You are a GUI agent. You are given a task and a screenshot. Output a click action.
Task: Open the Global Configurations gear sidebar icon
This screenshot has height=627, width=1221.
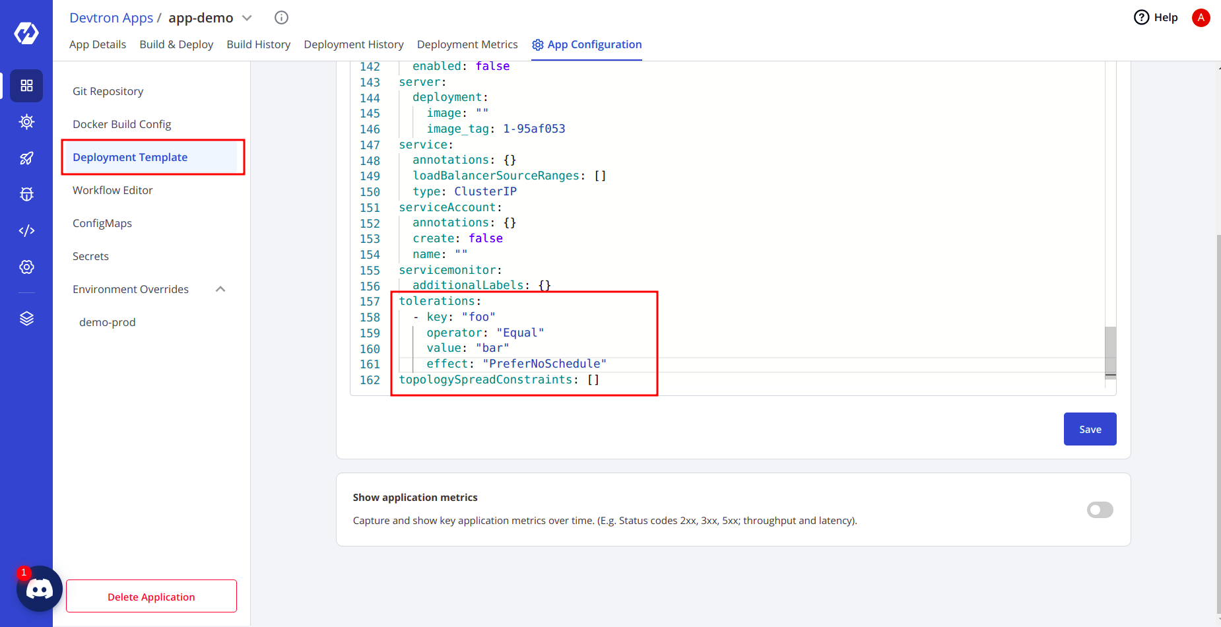click(x=26, y=267)
